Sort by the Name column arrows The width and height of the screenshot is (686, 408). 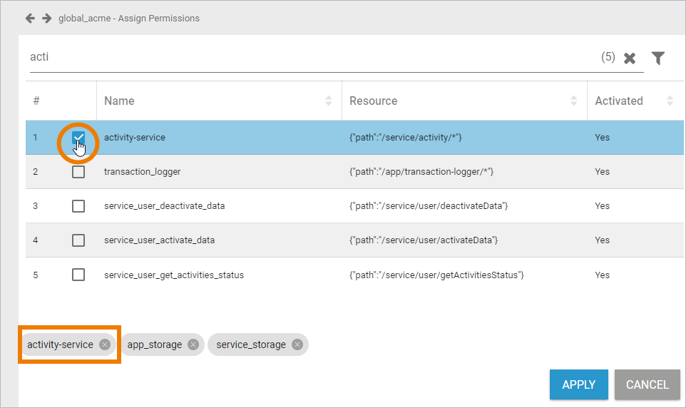[329, 101]
